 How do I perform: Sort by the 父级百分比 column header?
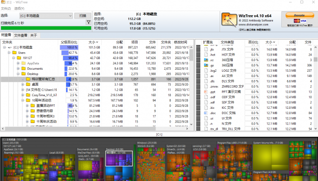pyautogui.click(x=69, y=42)
